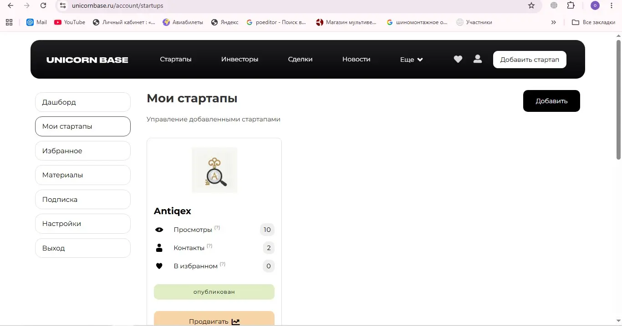Open the Mail bookmark

tap(36, 22)
